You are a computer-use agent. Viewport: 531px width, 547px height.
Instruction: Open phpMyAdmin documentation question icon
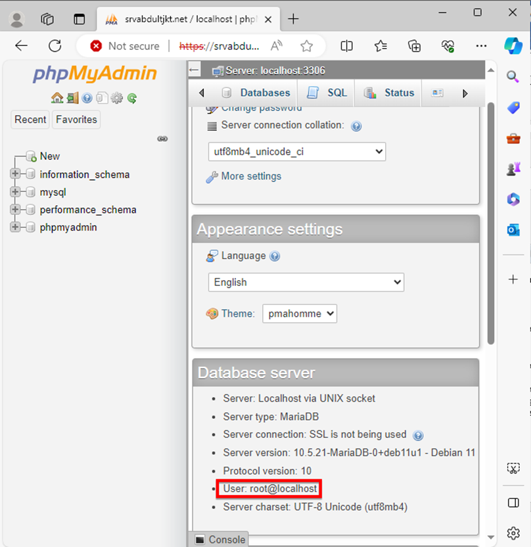[87, 99]
